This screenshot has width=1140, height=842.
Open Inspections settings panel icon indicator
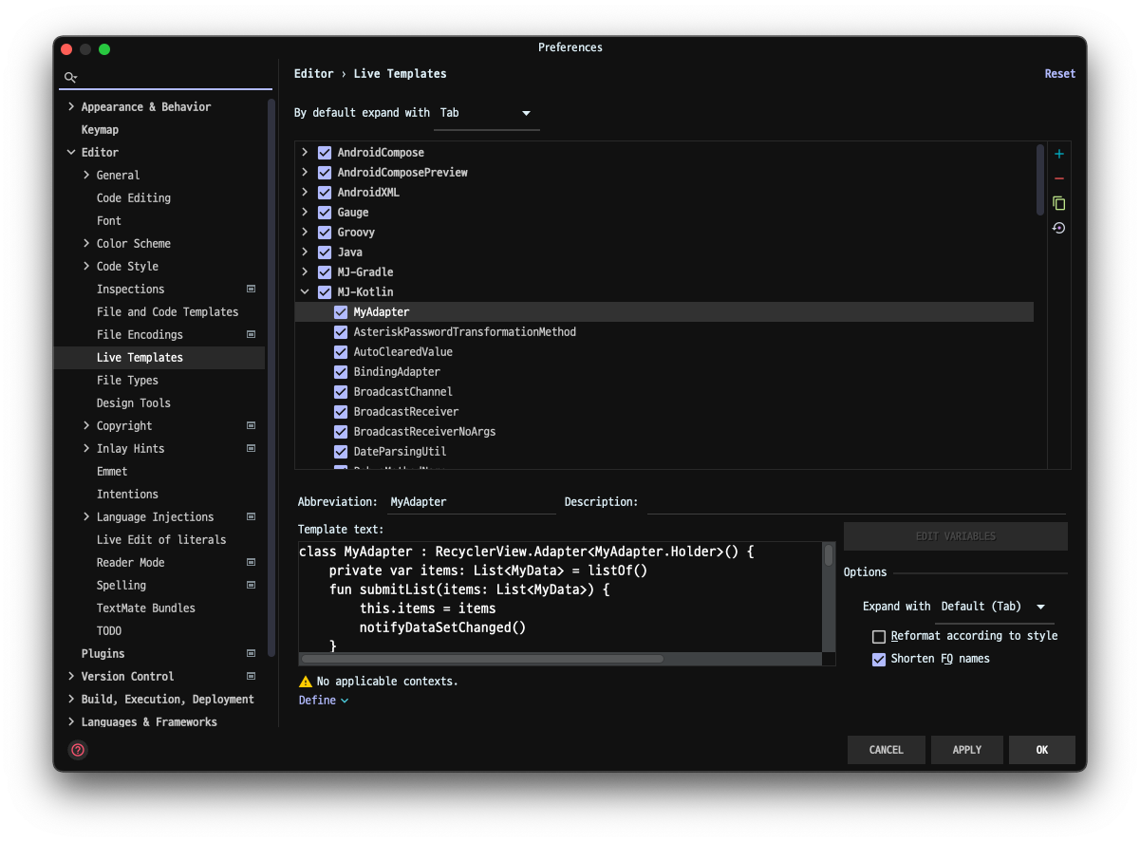coord(251,289)
